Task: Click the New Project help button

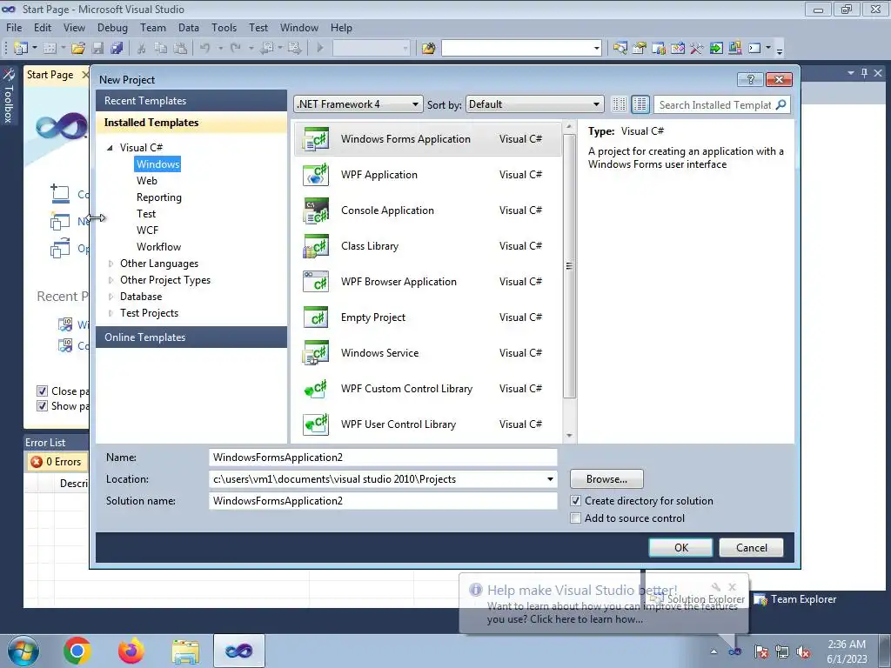Action: (x=750, y=79)
